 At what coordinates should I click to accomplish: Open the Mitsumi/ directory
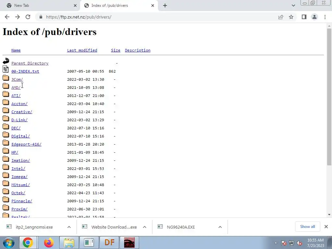coord(20,185)
